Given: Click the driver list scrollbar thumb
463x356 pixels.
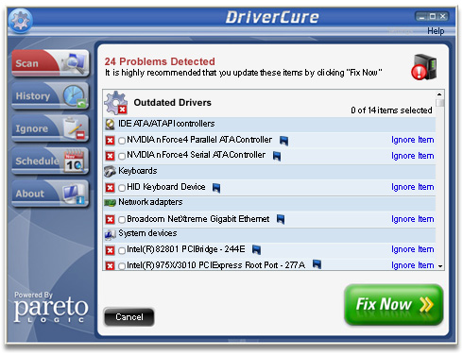Looking at the screenshot, I should point(439,103).
